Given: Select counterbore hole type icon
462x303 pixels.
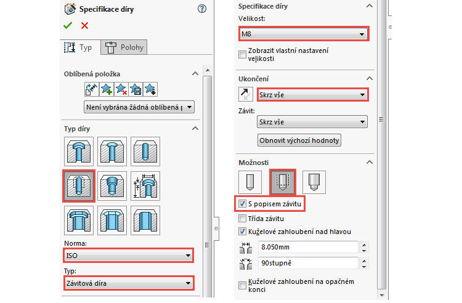Looking at the screenshot, I should 79,151.
